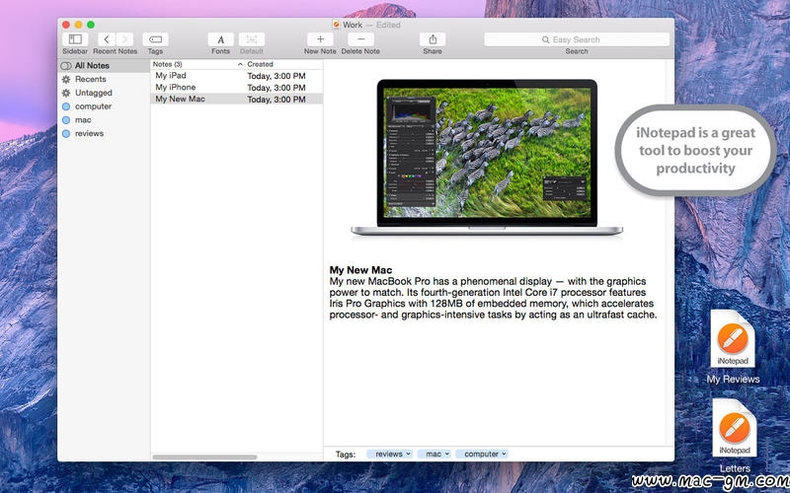Click the blue dot beside computer
The width and height of the screenshot is (790, 493).
66,106
